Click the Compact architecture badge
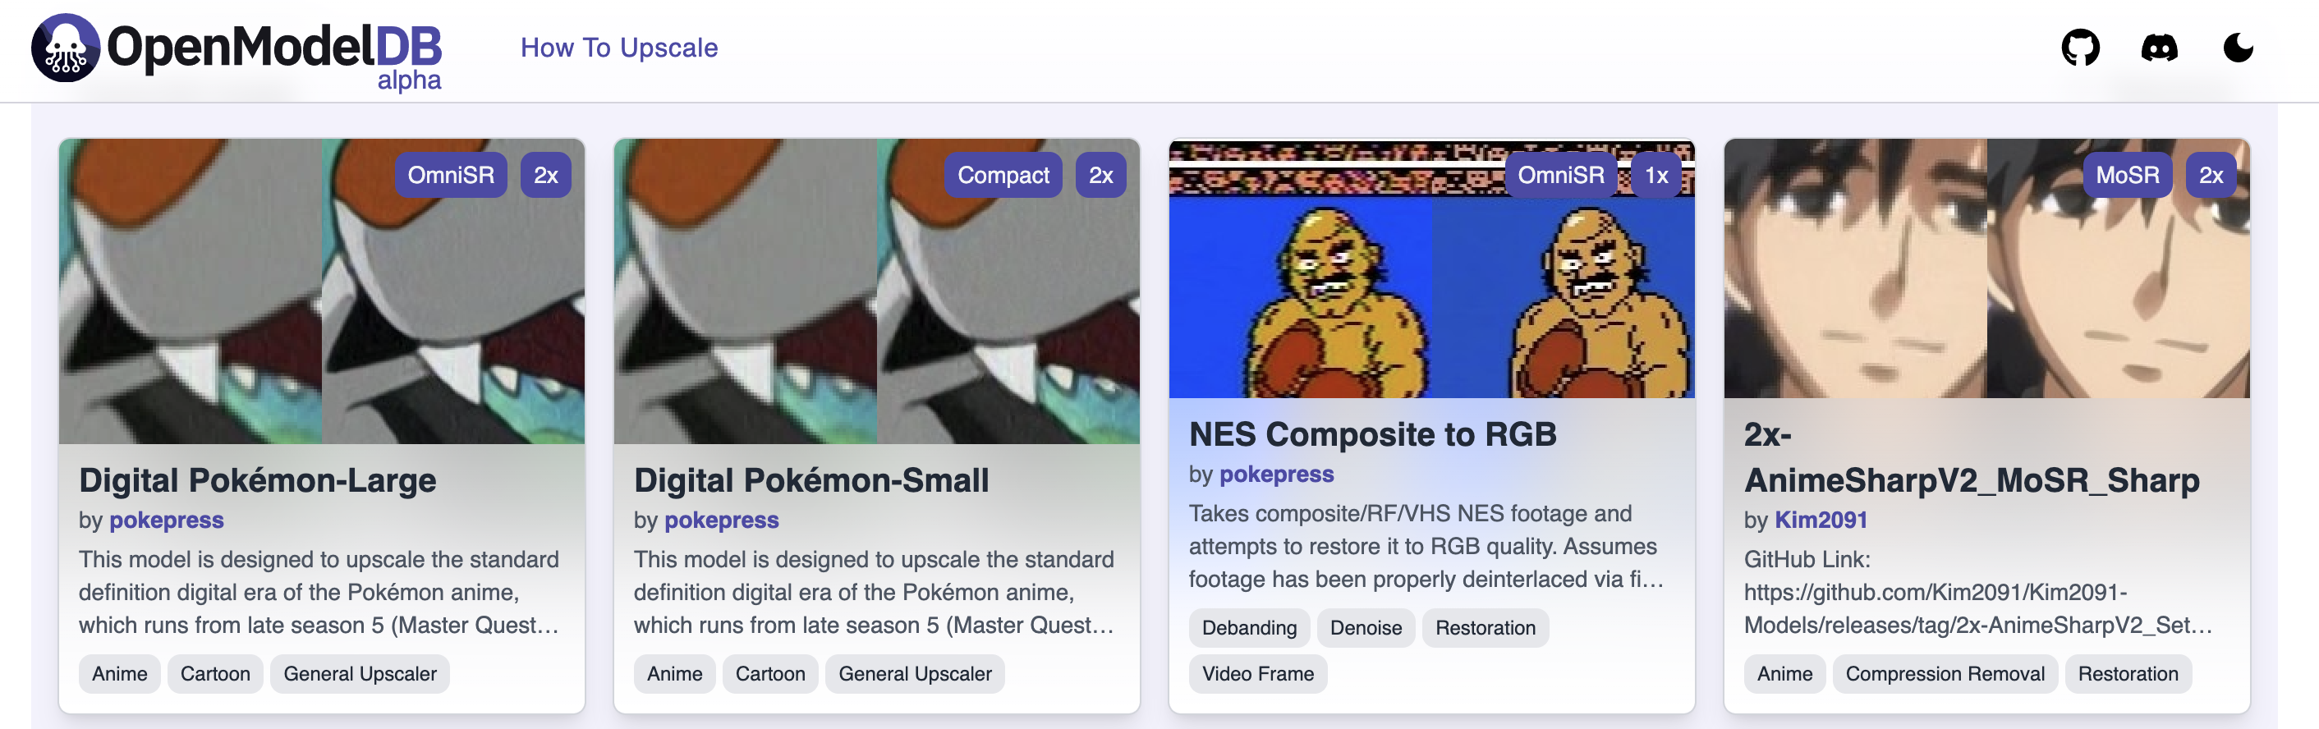The image size is (2319, 729). 1003,176
